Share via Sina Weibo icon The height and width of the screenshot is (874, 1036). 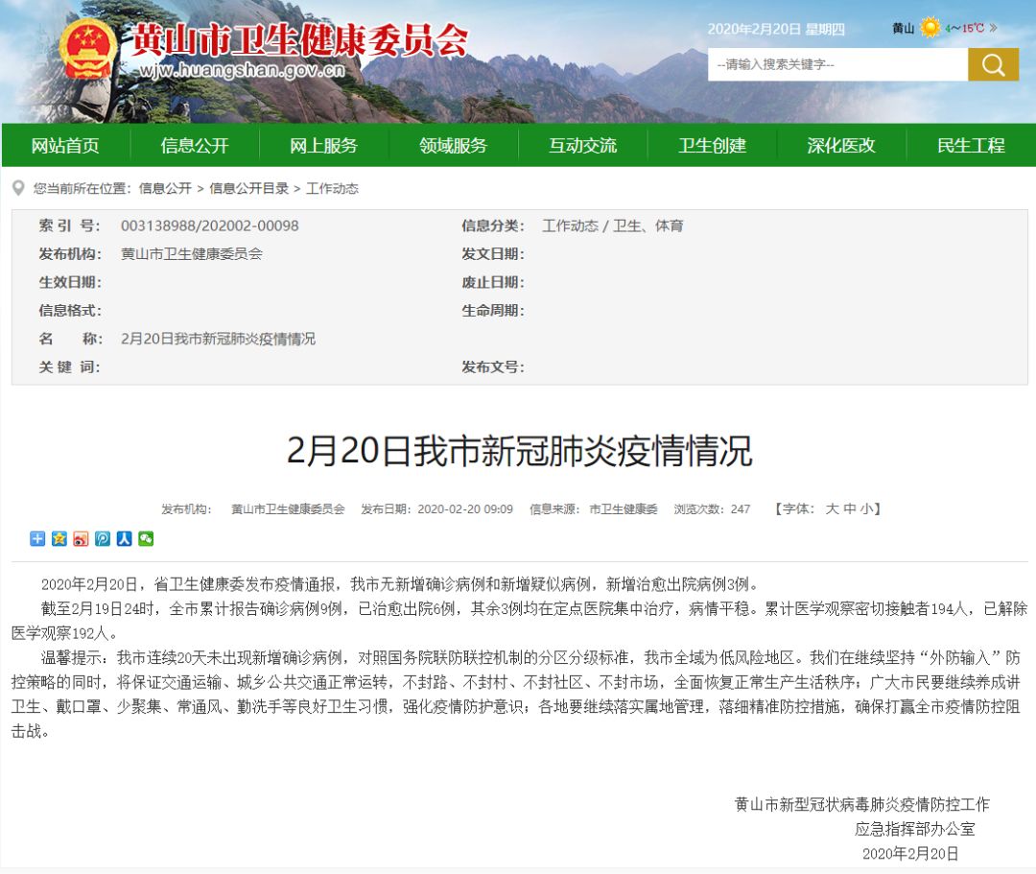click(81, 538)
